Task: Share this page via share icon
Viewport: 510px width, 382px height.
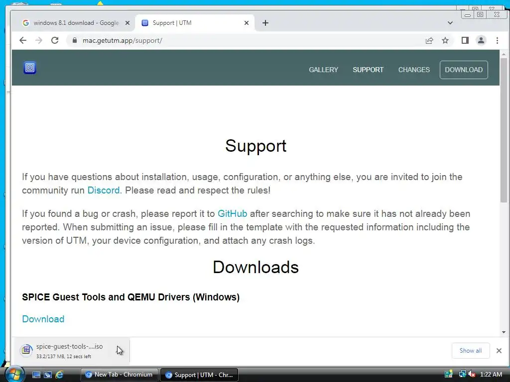Action: point(429,40)
